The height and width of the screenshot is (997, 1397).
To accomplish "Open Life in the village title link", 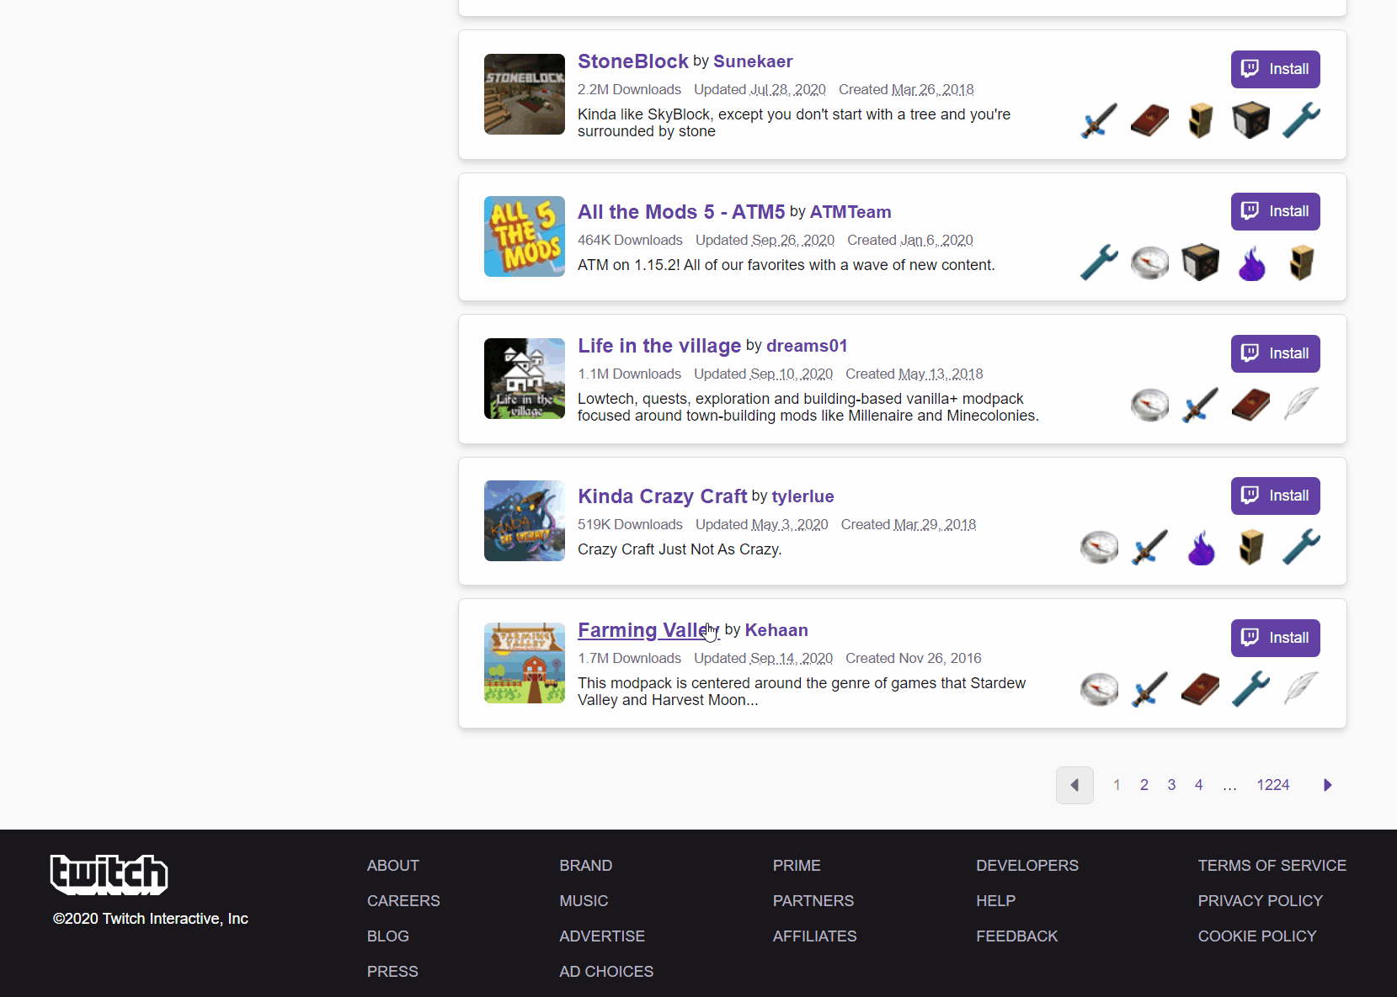I will click(x=659, y=346).
